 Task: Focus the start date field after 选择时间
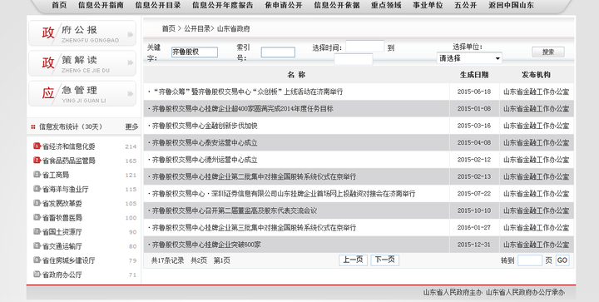click(365, 47)
